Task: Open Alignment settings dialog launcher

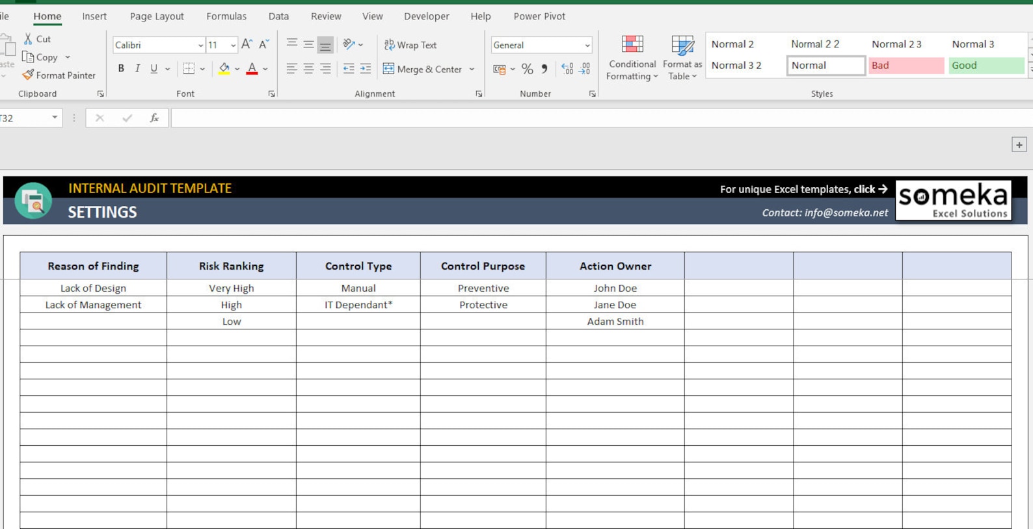Action: tap(479, 94)
